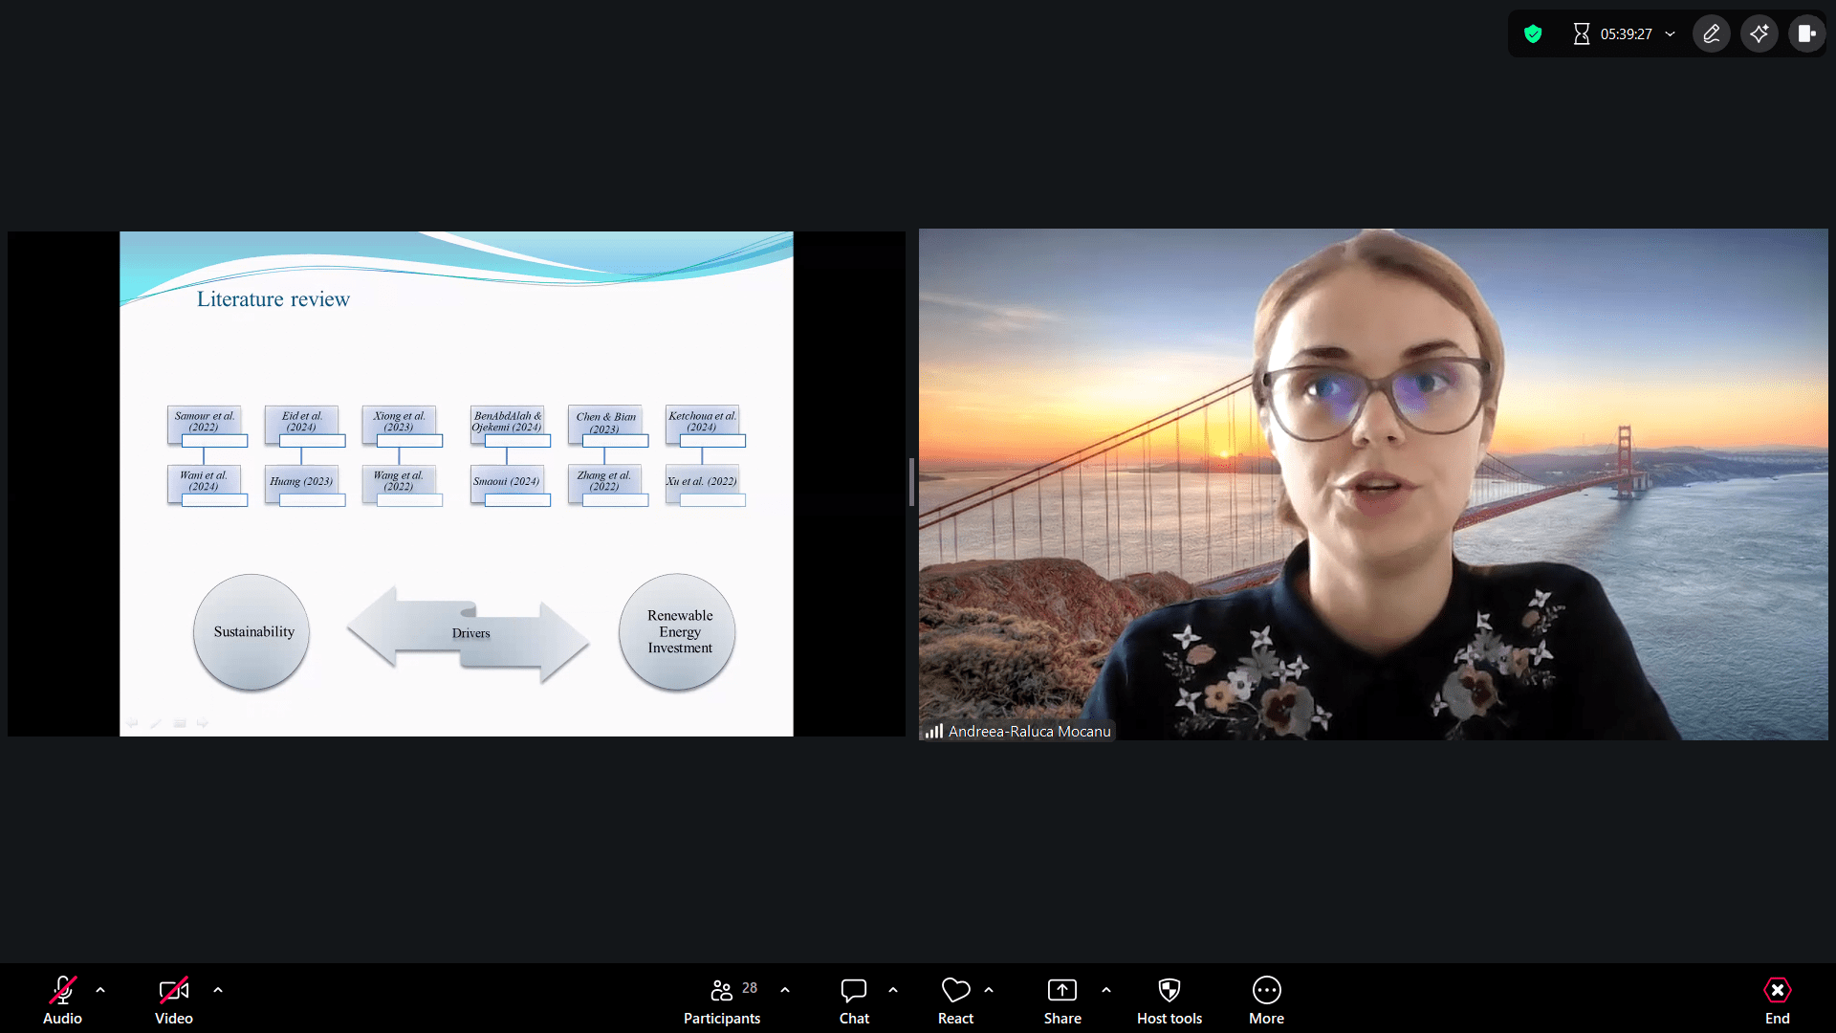Unmute the microphone Audio button
1836x1033 pixels.
click(x=62, y=999)
